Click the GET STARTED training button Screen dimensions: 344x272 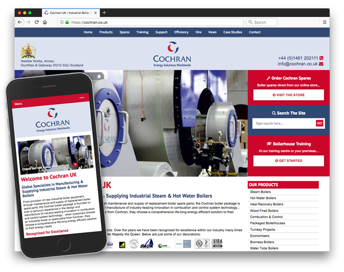coord(288,161)
